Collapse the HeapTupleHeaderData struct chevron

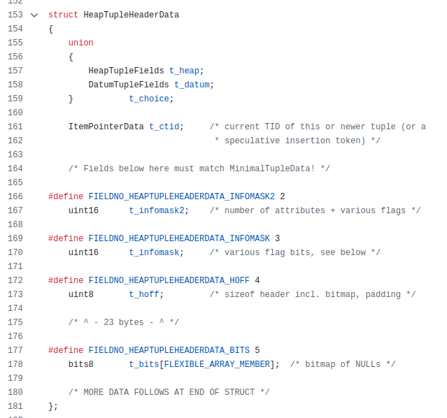pyautogui.click(x=34, y=15)
